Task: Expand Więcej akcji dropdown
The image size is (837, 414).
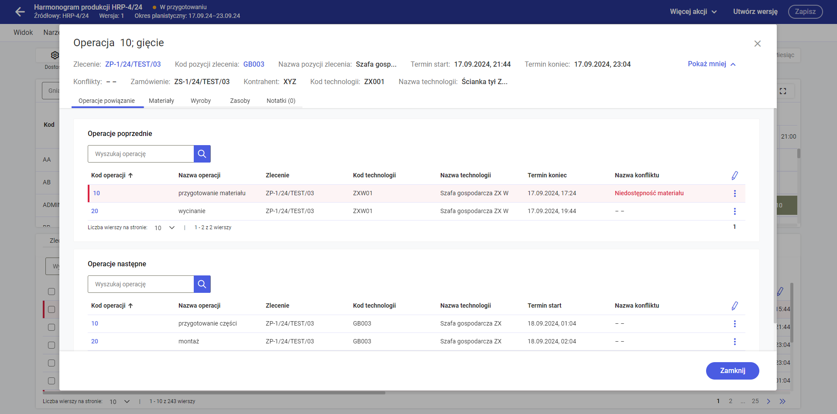Action: coord(693,12)
